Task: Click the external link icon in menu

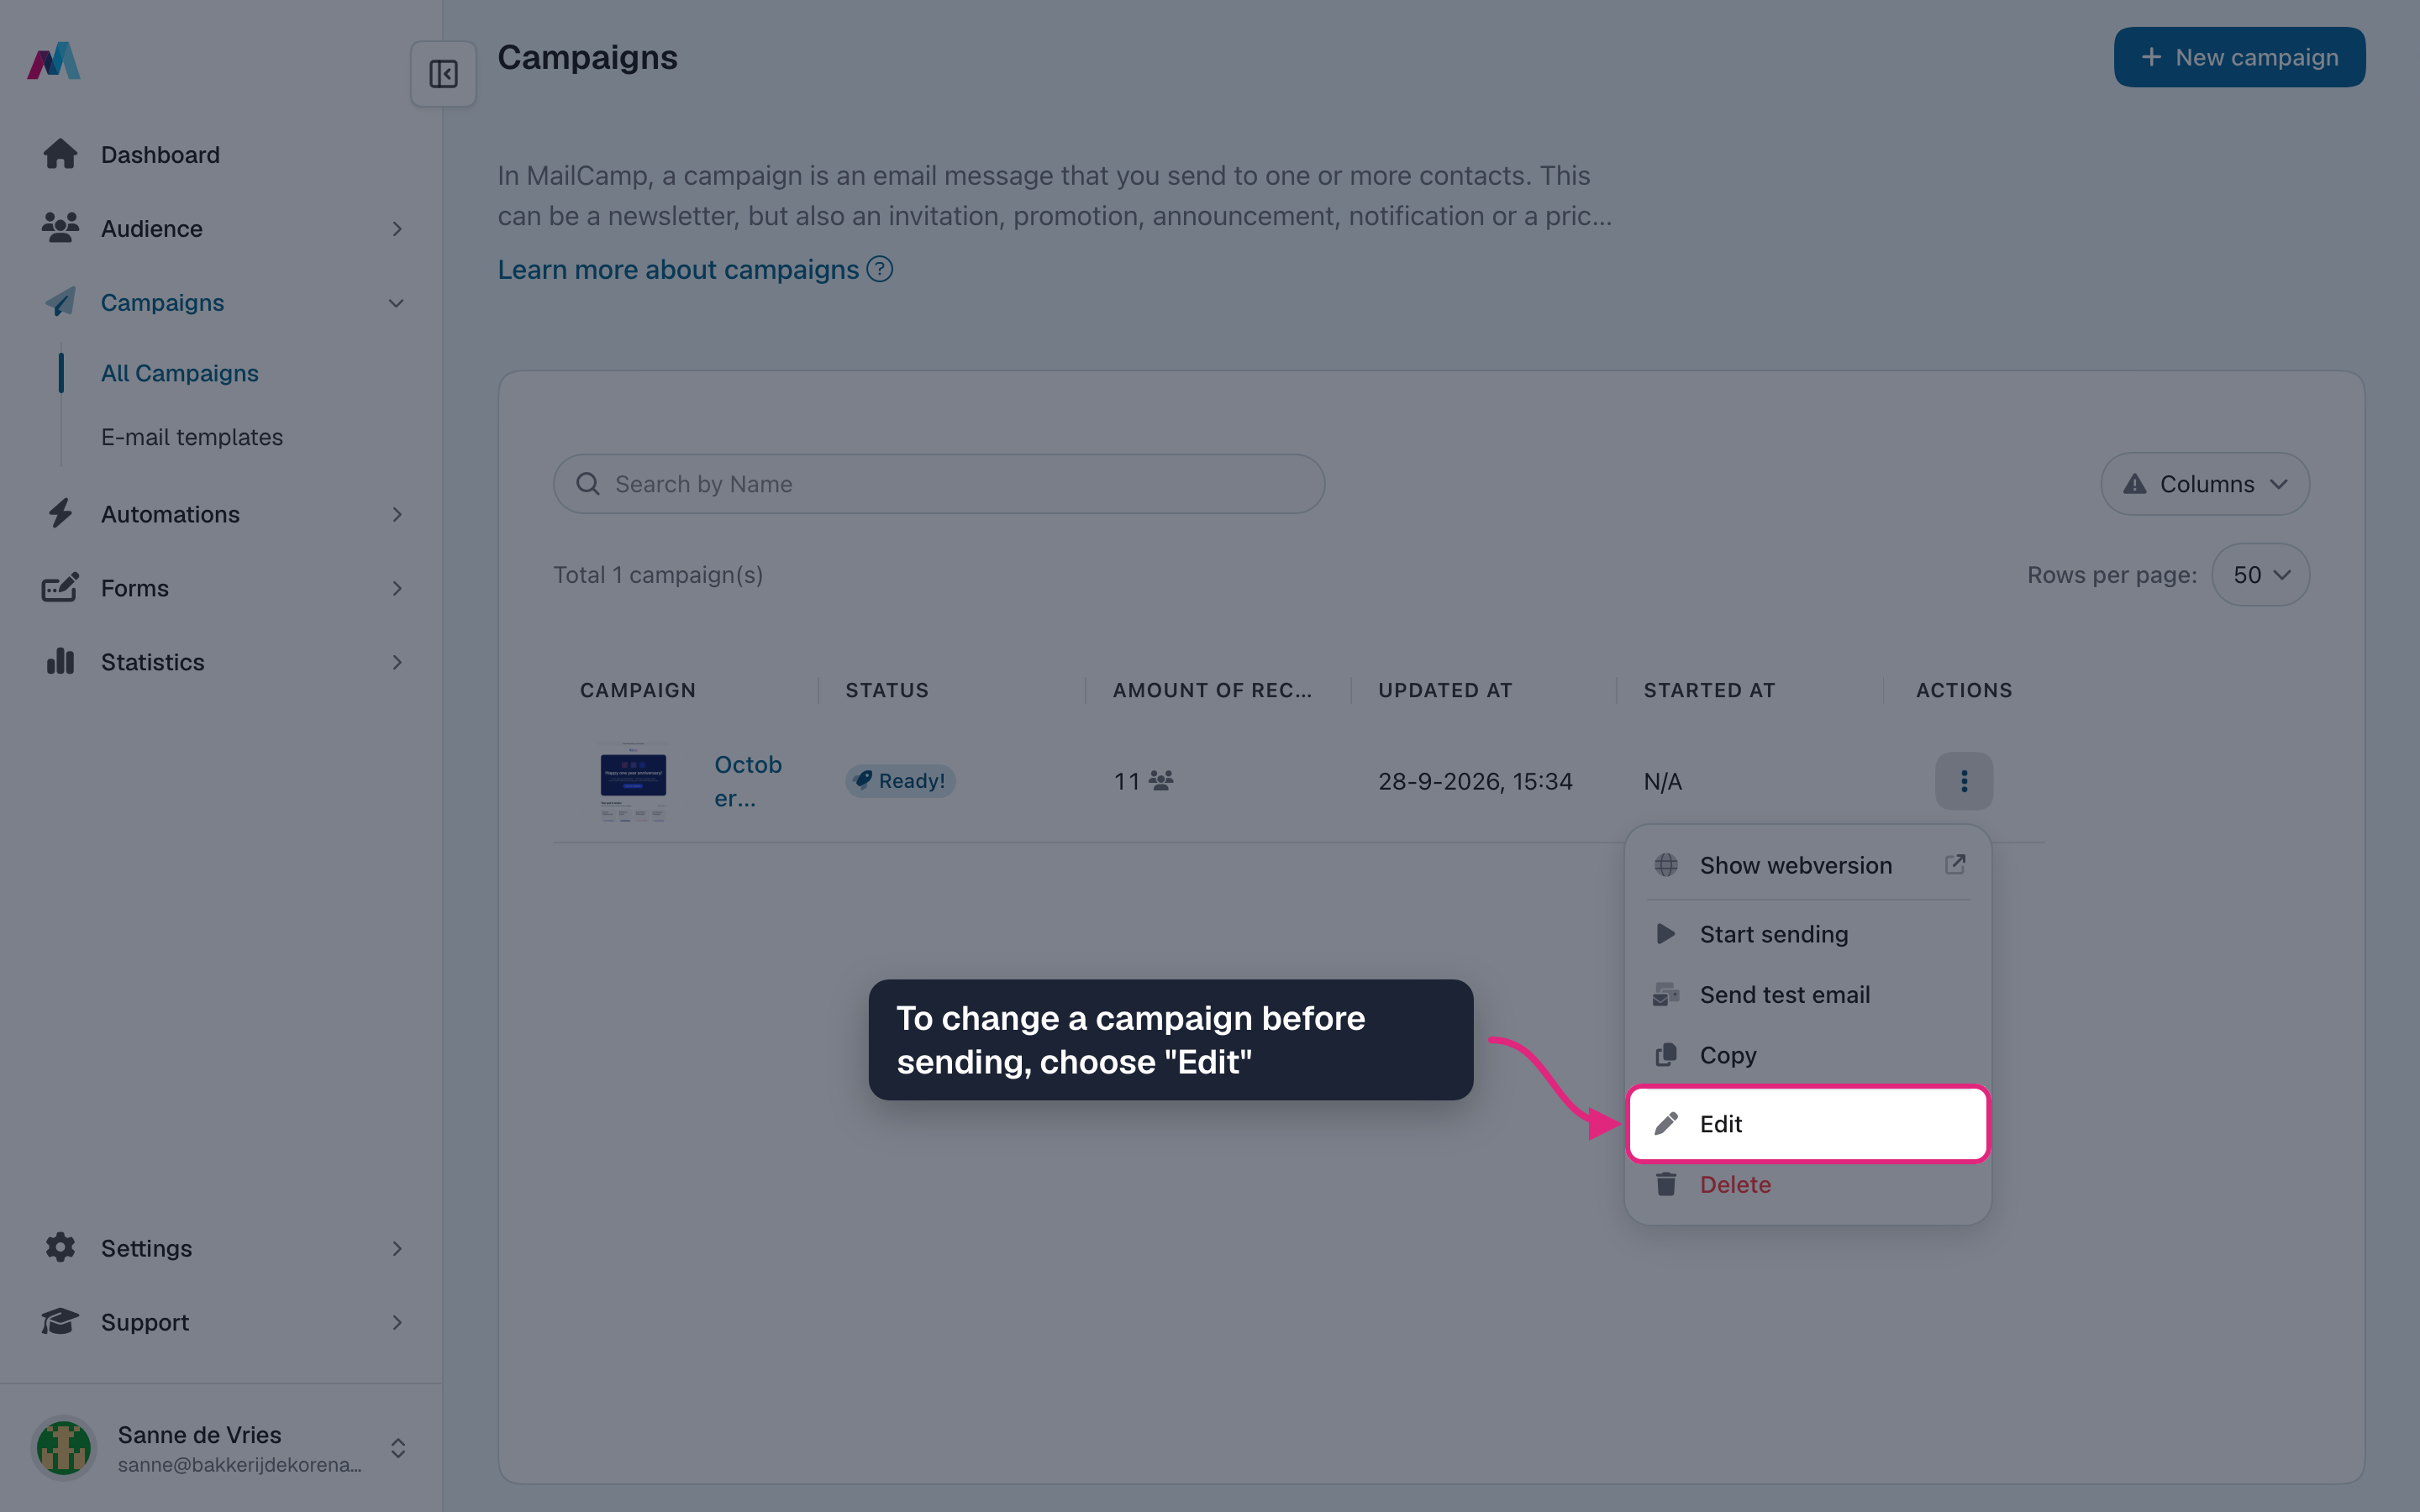Action: click(1955, 864)
